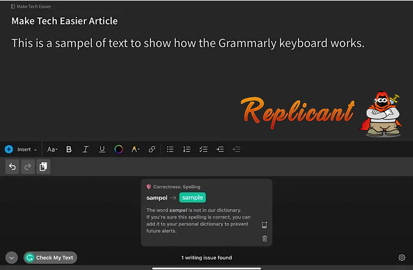The image size is (413, 270).
Task: Tap the 'Correctness: Spelling' label
Action: coord(177,187)
